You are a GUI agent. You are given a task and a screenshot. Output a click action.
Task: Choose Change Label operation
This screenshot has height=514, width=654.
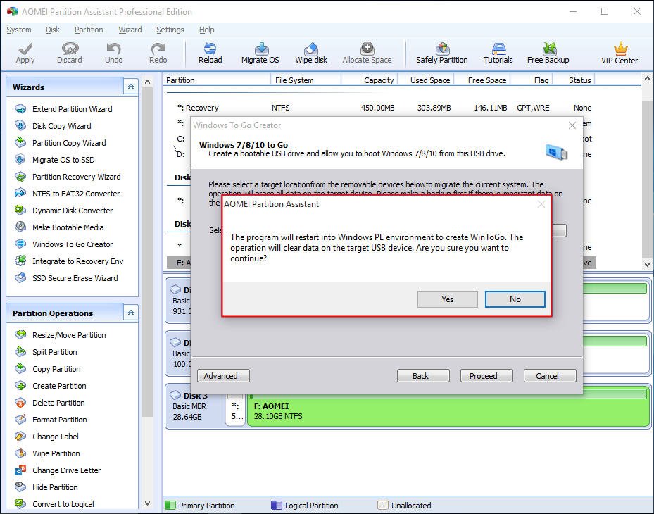pyautogui.click(x=46, y=437)
